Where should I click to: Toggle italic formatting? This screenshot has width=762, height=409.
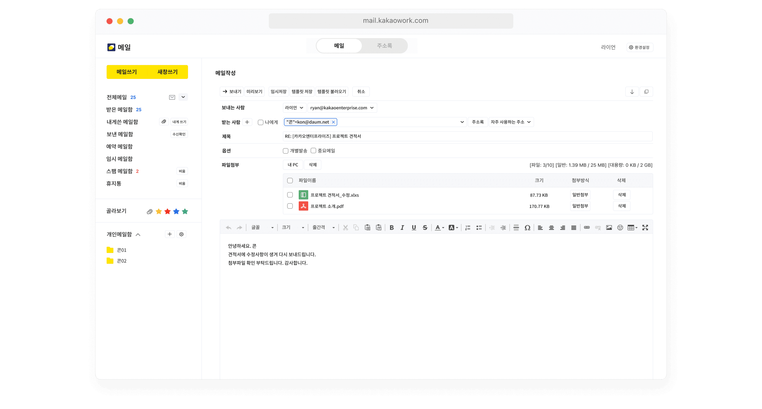tap(402, 228)
